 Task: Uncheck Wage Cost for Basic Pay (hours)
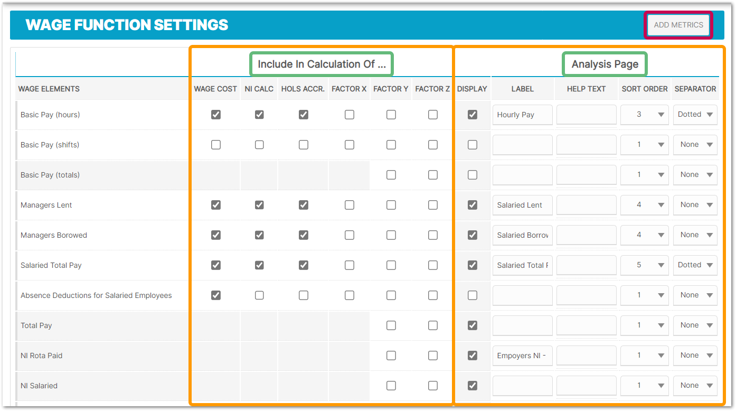tap(216, 115)
